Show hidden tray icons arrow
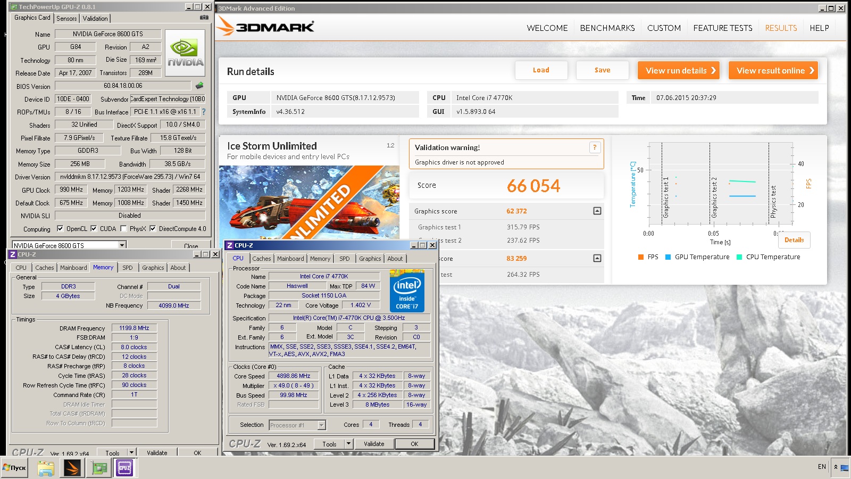The image size is (851, 479). tap(836, 467)
